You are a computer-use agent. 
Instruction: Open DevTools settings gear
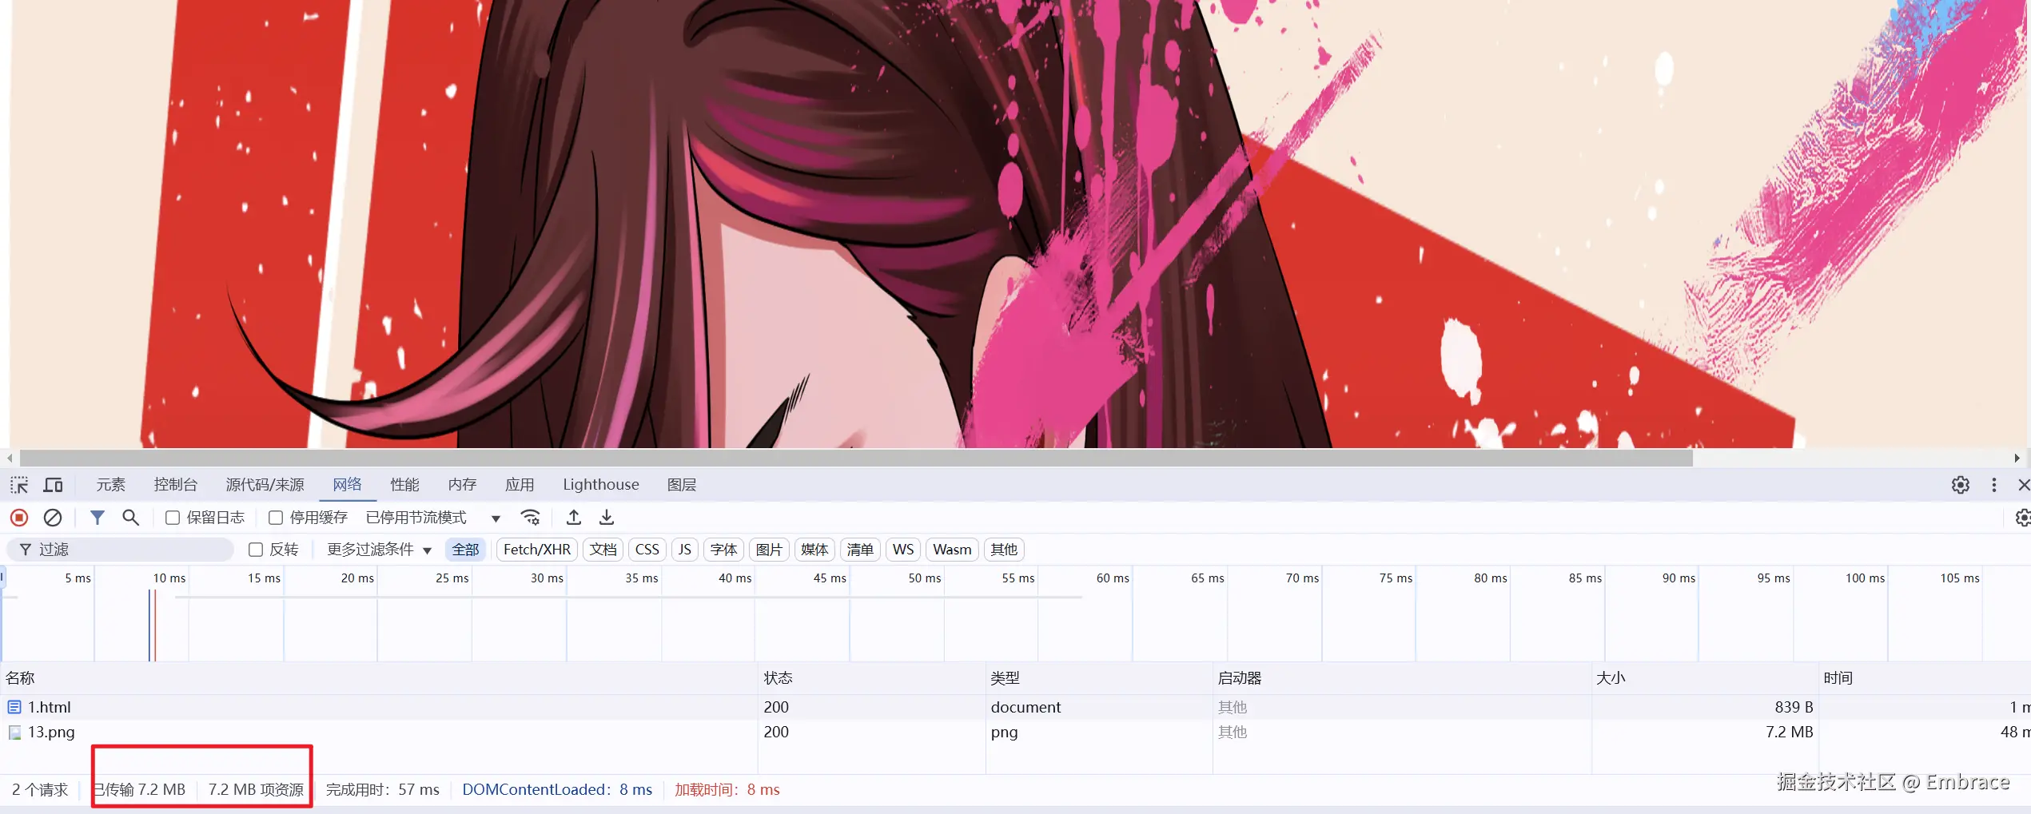click(x=1960, y=485)
